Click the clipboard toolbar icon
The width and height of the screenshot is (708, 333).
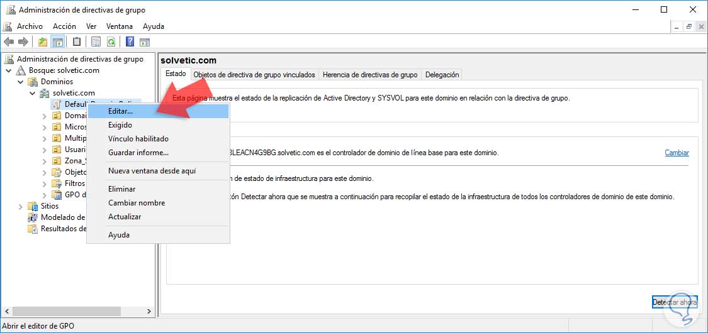(77, 42)
